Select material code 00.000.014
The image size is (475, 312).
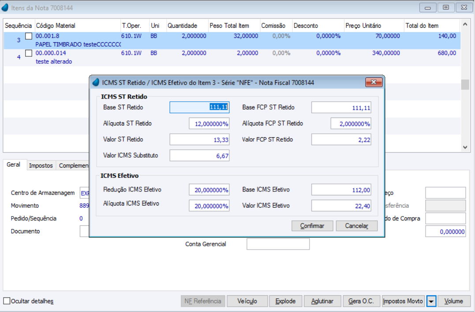click(x=51, y=53)
